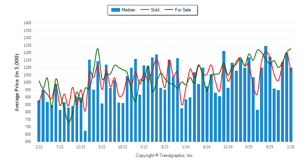
Task: Toggle the Median series legend label
Action: [128, 10]
